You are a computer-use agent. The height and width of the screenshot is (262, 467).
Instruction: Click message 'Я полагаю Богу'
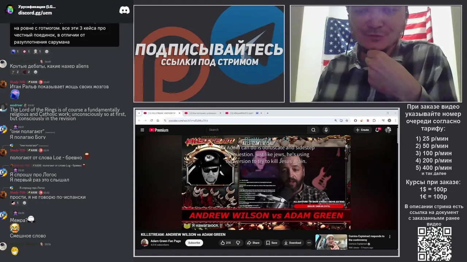[28, 137]
